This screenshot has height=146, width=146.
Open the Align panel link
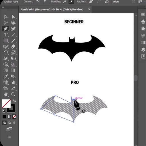pos(116,2)
